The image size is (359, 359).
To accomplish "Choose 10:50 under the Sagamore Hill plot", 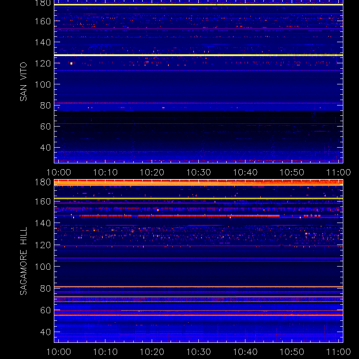I will 292,352.
